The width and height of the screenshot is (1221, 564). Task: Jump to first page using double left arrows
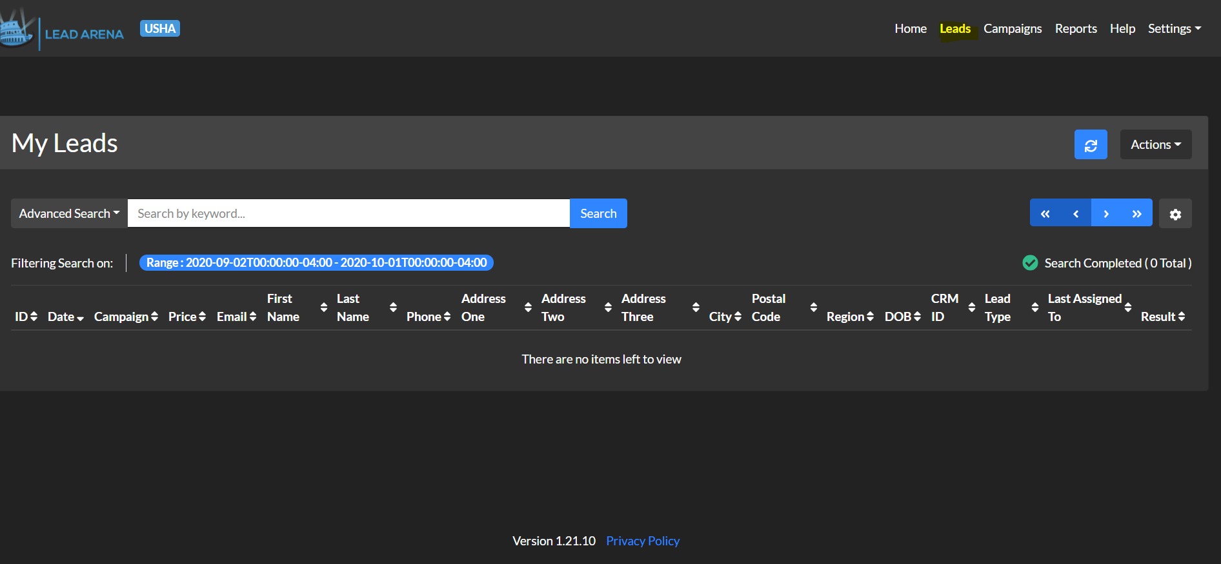pyautogui.click(x=1045, y=213)
